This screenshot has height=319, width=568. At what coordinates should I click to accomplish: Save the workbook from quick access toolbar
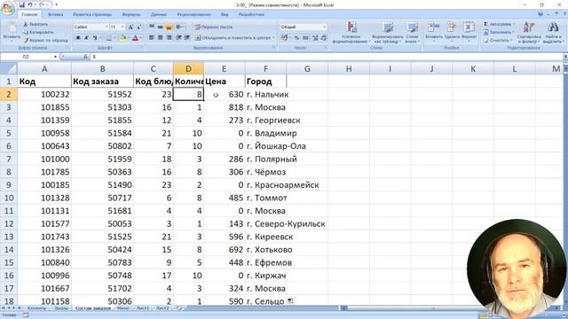[21, 4]
